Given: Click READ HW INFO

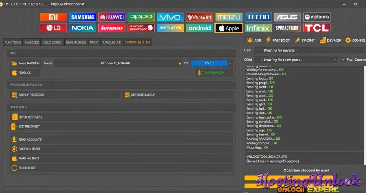Looking at the screenshot, I should click(121, 158).
